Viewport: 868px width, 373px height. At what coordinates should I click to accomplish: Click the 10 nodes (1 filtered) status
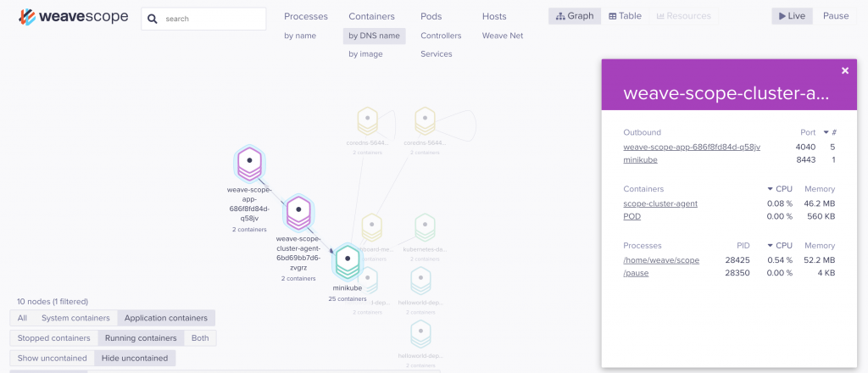click(53, 302)
